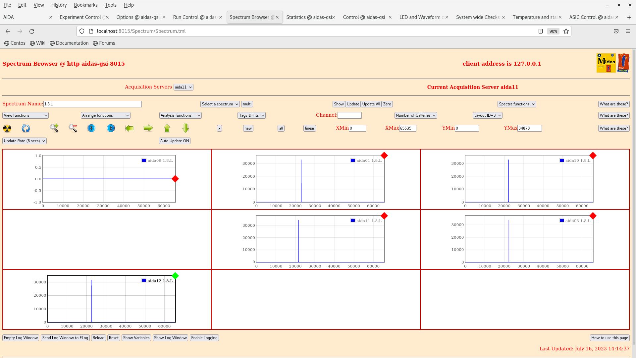The width and height of the screenshot is (636, 358).
Task: Click the blue double-down-arrow circle icon
Action: (x=91, y=128)
